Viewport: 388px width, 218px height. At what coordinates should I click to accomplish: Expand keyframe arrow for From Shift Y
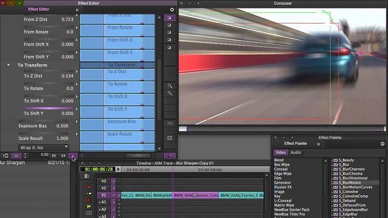tap(77, 53)
